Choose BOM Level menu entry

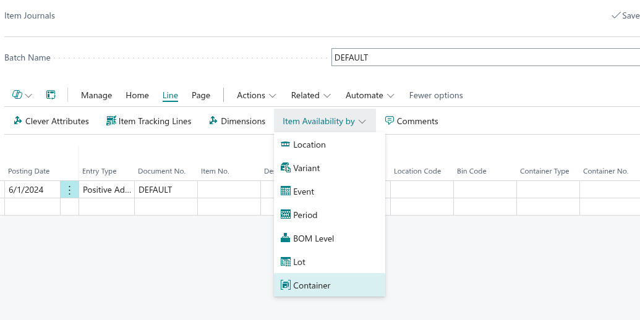pyautogui.click(x=314, y=238)
